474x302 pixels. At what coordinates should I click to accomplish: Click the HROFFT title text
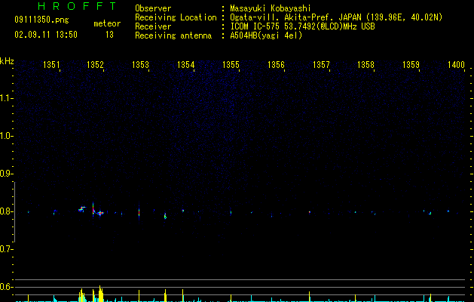pyautogui.click(x=78, y=6)
